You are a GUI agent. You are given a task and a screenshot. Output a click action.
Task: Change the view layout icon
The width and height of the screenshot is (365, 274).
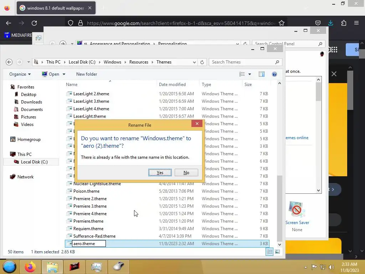[242, 74]
